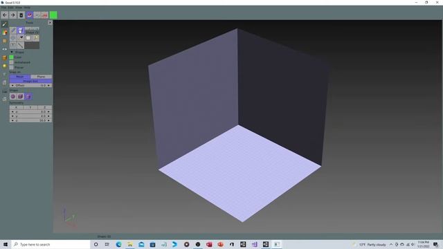The width and height of the screenshot is (443, 249).
Task: Open File Explorer from taskbar
Action: pos(130,244)
